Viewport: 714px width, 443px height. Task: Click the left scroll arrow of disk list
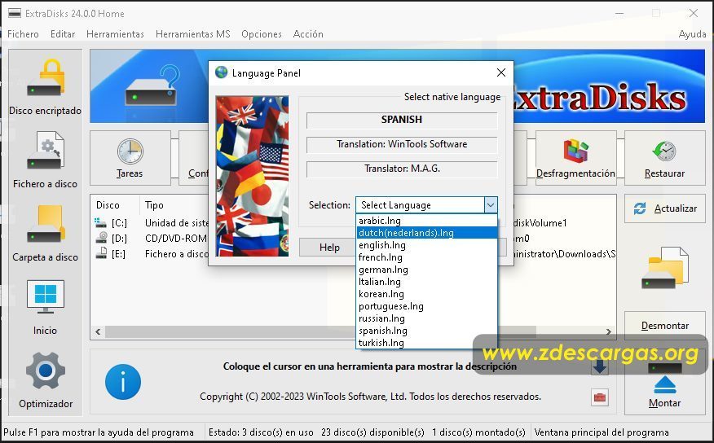(x=99, y=332)
